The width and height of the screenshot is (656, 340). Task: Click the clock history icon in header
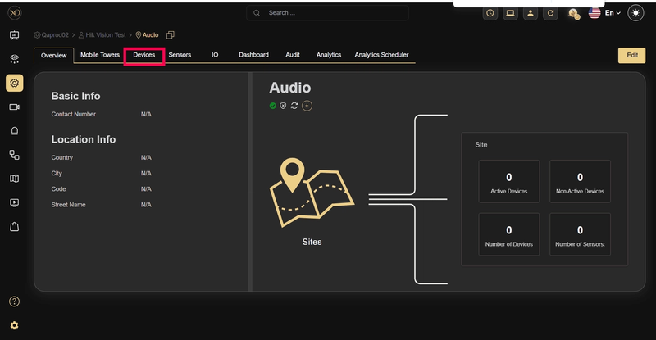click(490, 13)
